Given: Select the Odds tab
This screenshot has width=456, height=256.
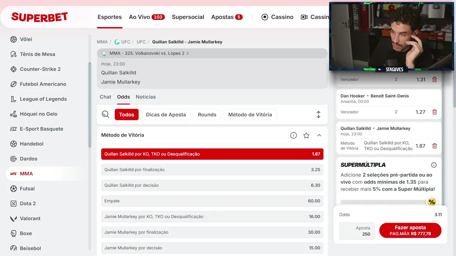Looking at the screenshot, I should pyautogui.click(x=124, y=97).
